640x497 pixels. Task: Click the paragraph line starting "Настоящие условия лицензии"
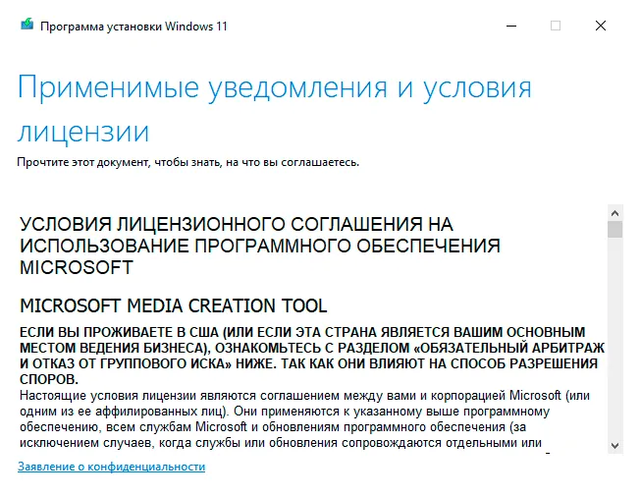point(304,395)
